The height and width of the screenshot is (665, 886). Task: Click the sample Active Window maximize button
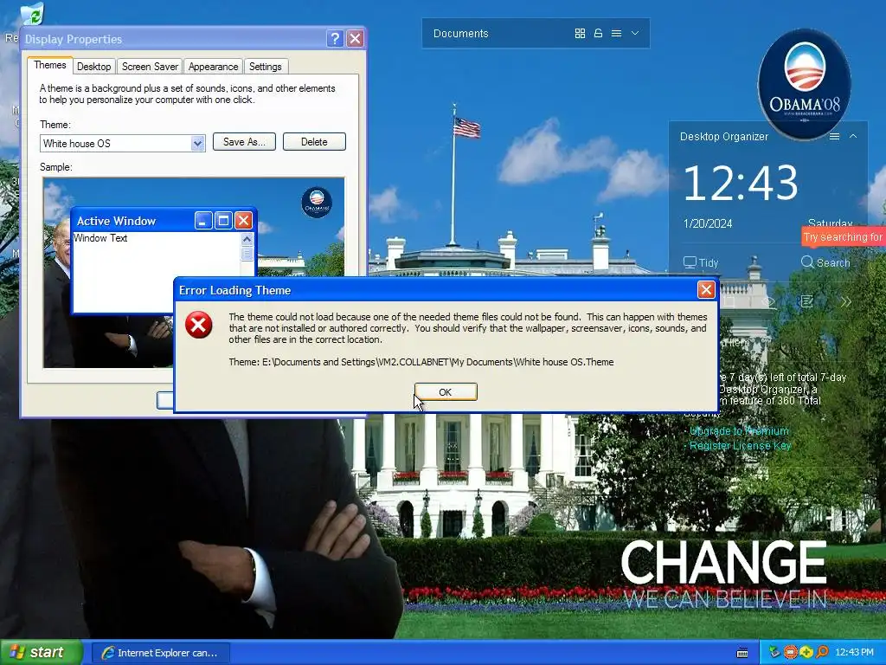[223, 221]
